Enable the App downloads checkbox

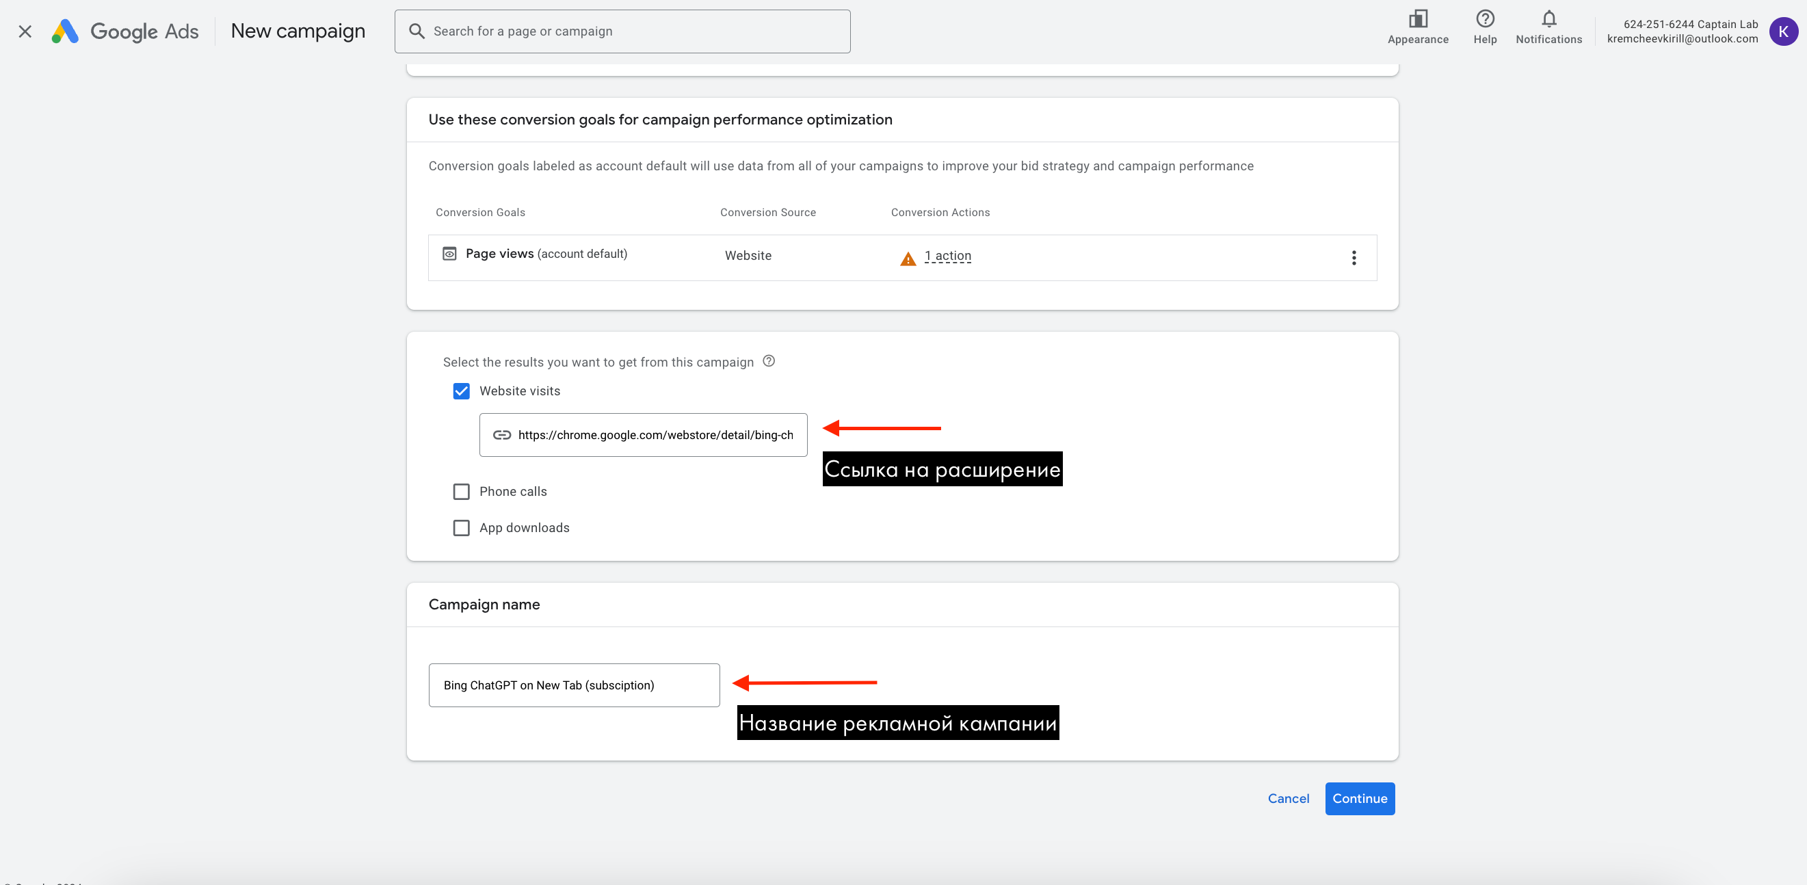[461, 528]
